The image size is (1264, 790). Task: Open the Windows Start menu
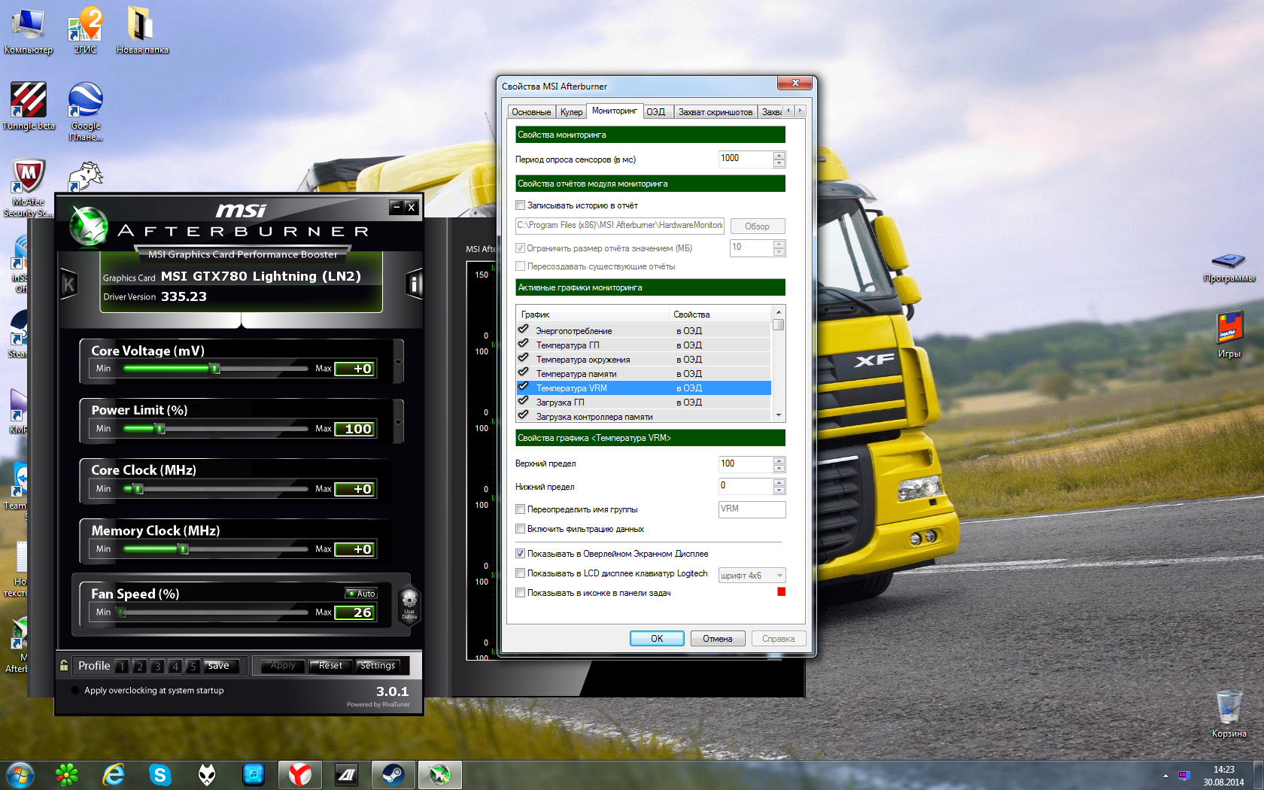[20, 774]
